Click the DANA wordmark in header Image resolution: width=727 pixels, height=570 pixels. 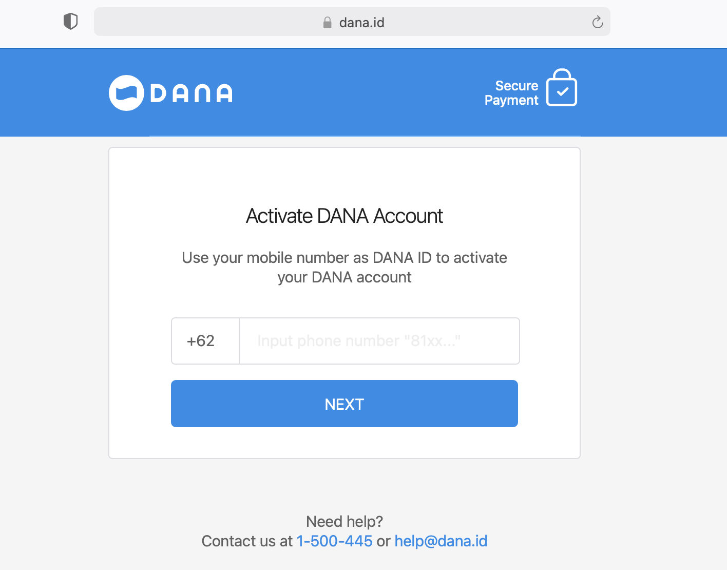coord(191,93)
